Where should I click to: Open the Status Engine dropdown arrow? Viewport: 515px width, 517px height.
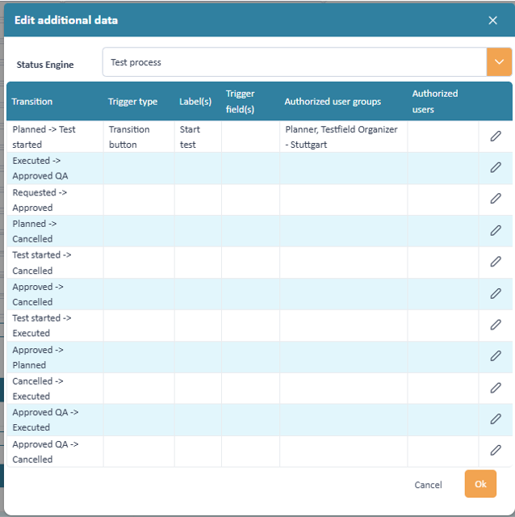[499, 62]
